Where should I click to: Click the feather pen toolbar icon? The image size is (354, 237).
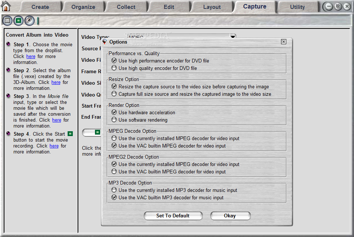30,21
